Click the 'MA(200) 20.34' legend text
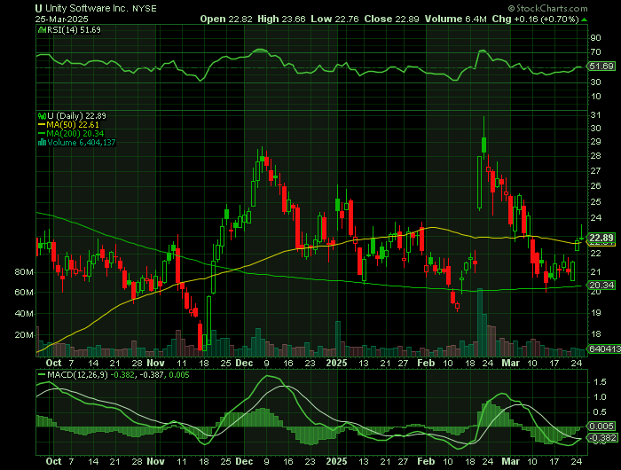 75,134
